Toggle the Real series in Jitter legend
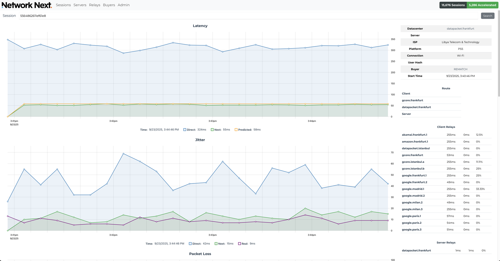Image resolution: width=500 pixels, height=261 pixels. point(239,244)
